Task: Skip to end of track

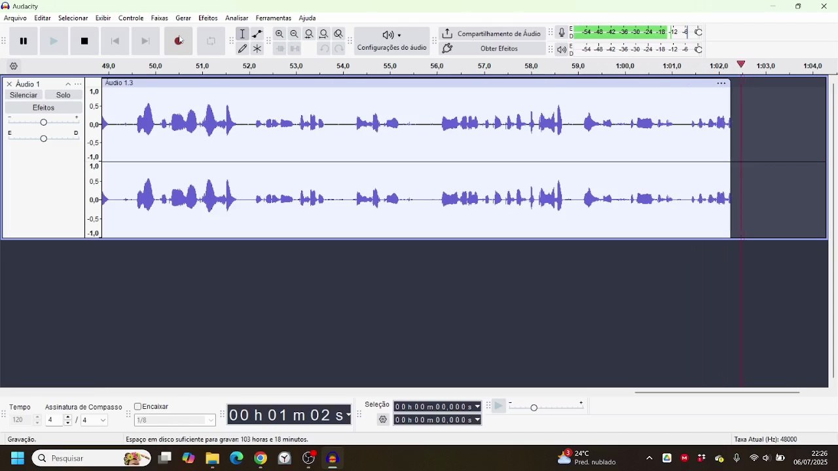Action: (145, 41)
